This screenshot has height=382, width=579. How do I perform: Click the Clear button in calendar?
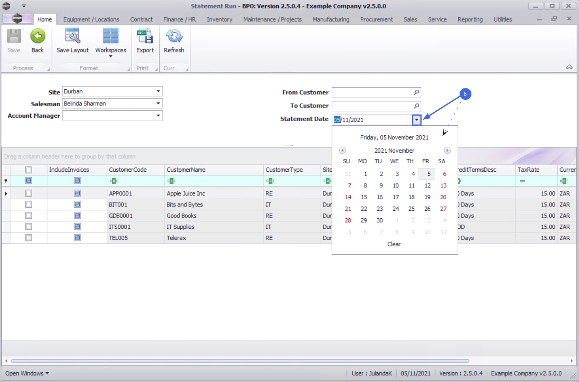point(394,244)
